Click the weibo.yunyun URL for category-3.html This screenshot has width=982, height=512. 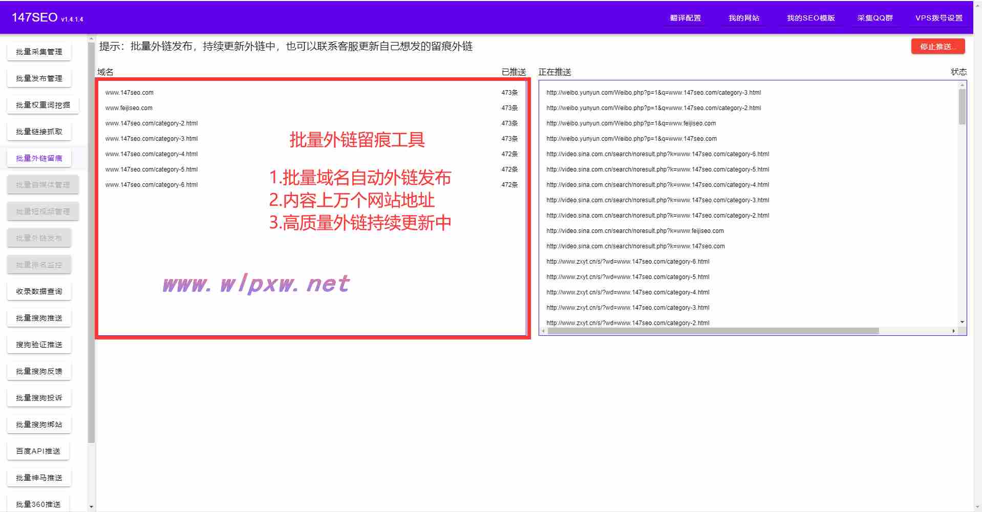(653, 93)
